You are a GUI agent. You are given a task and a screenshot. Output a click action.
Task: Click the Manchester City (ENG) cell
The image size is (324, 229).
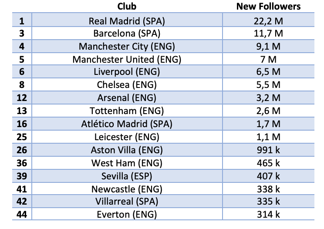(x=127, y=46)
